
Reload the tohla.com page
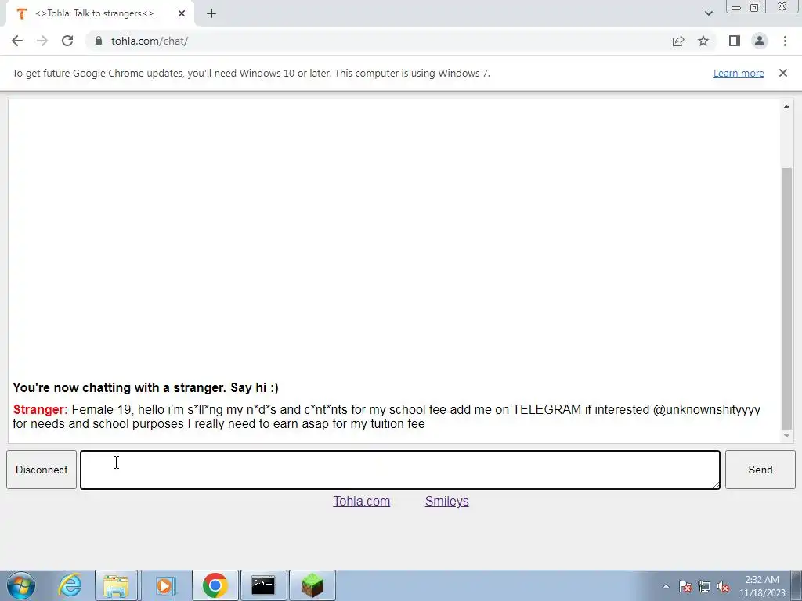pyautogui.click(x=67, y=41)
